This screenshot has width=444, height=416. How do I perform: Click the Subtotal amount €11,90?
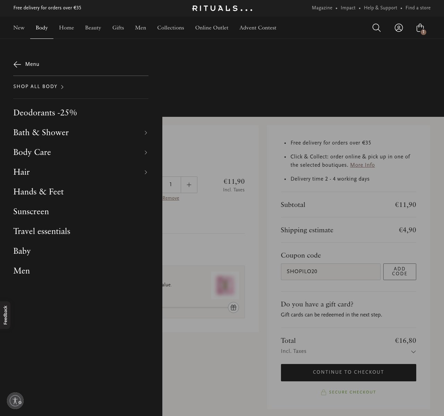click(405, 205)
